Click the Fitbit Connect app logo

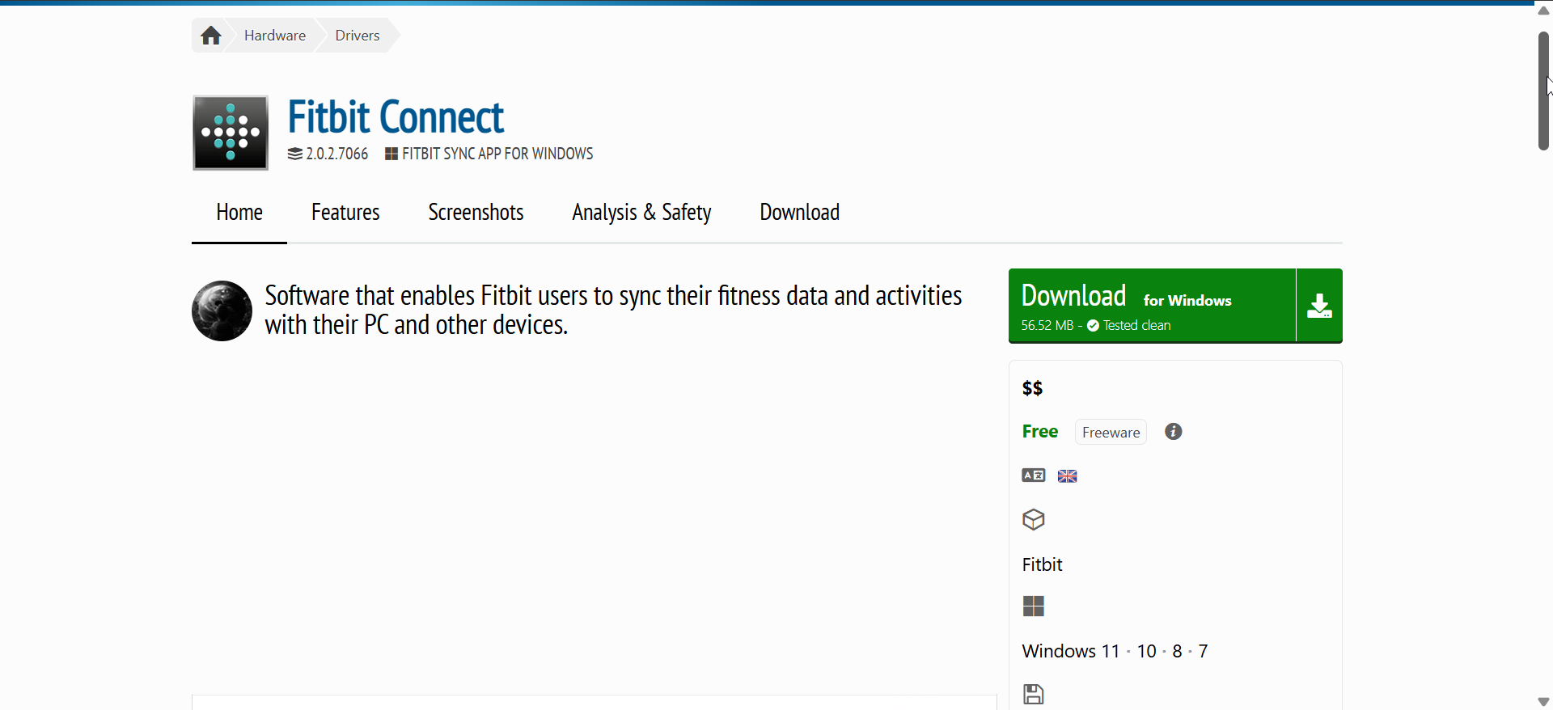click(x=231, y=133)
